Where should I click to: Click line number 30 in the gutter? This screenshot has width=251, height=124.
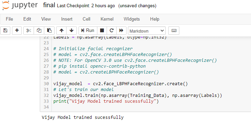click(46, 84)
